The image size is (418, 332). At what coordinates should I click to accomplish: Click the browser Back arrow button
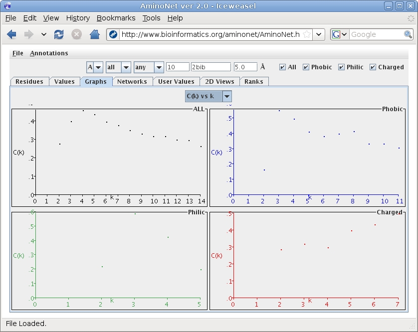(x=12, y=34)
